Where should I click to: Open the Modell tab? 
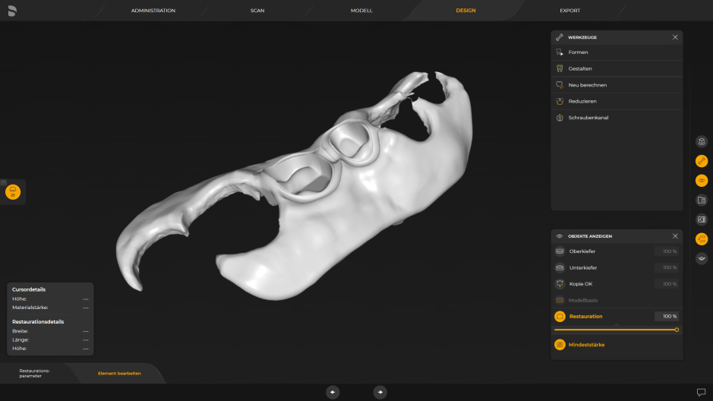click(361, 11)
